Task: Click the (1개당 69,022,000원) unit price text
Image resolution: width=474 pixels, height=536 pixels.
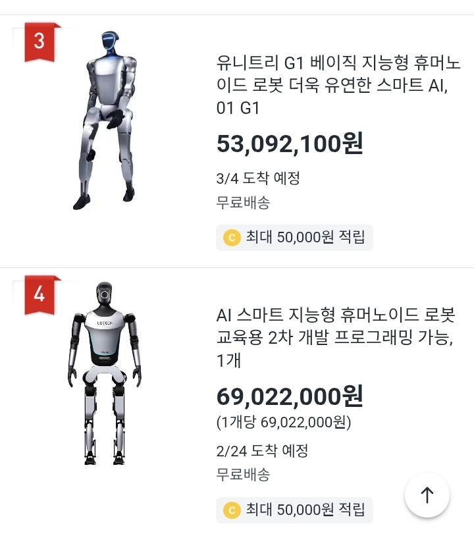Action: (284, 422)
